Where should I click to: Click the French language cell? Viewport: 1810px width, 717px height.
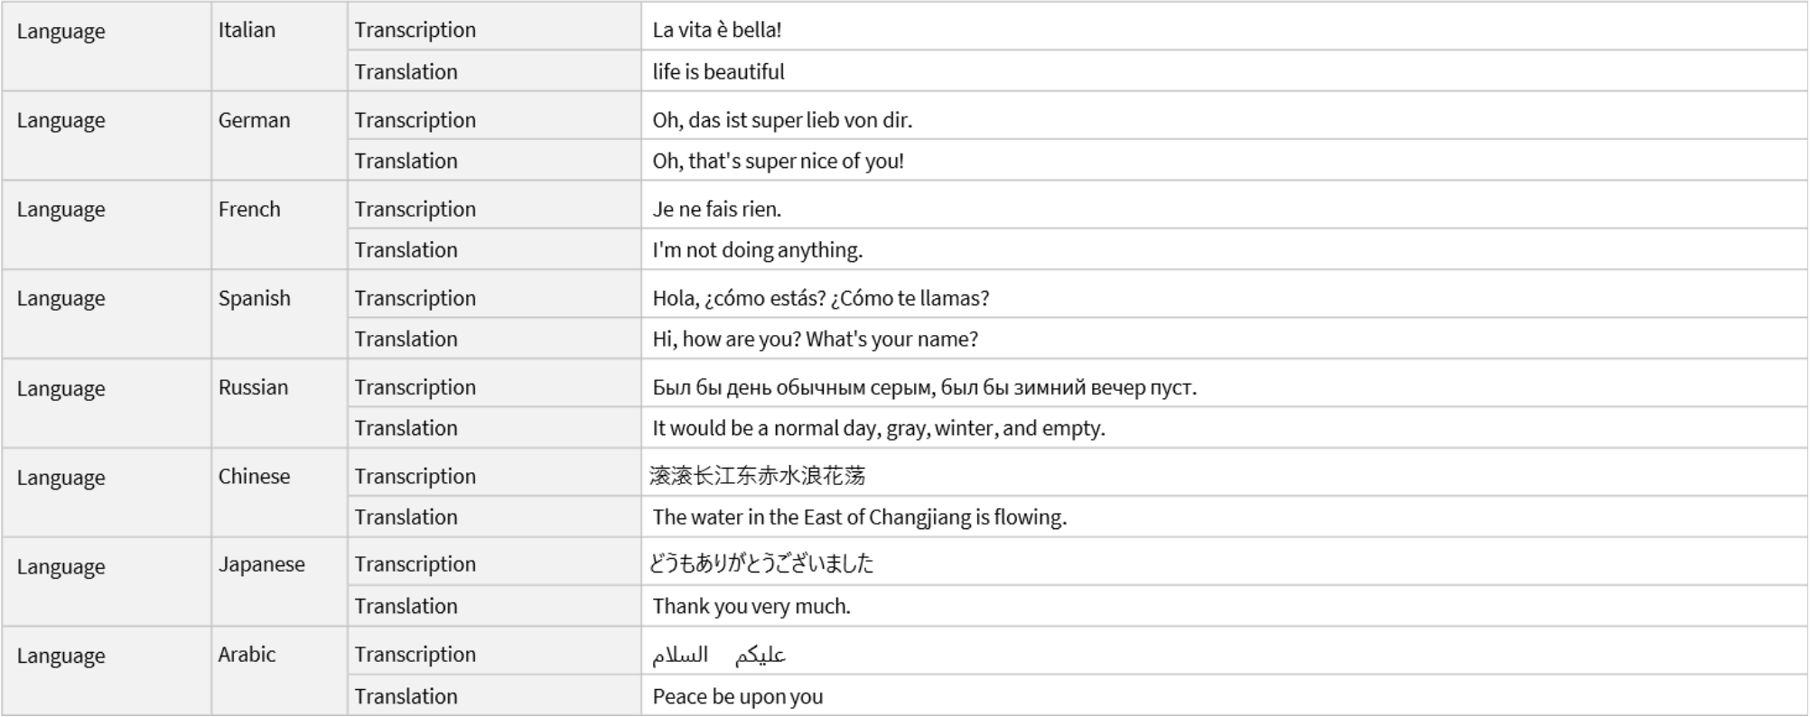click(249, 210)
